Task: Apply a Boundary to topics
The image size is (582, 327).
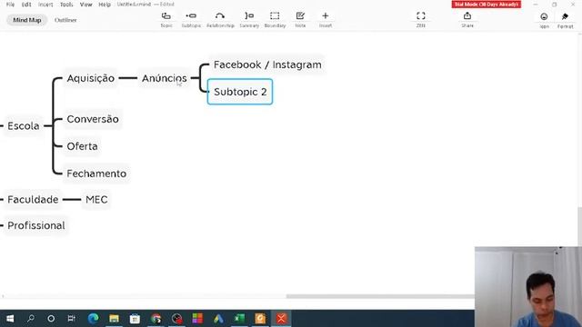Action: click(275, 20)
